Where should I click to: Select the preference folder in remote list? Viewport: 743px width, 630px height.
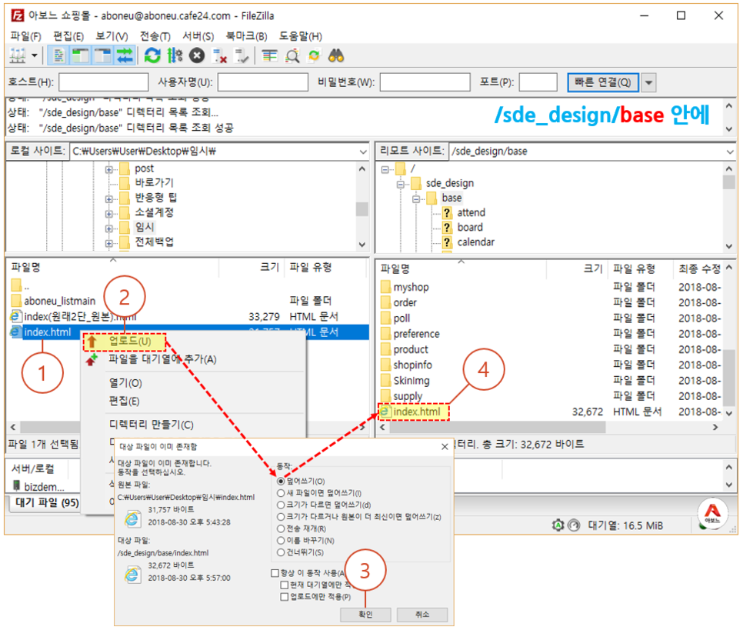click(x=416, y=334)
